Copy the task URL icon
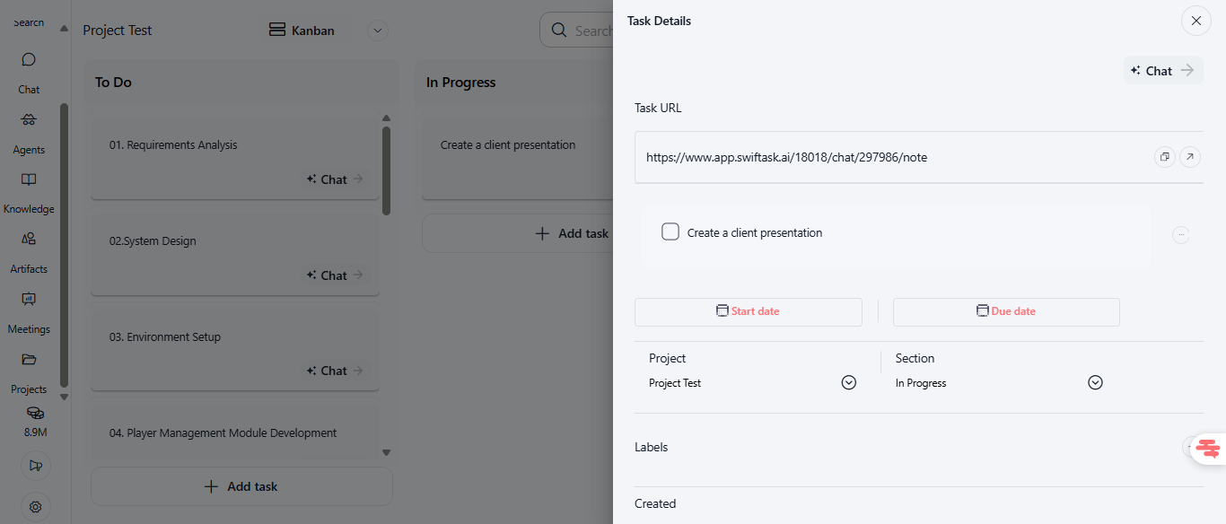Image resolution: width=1226 pixels, height=524 pixels. pyautogui.click(x=1164, y=157)
